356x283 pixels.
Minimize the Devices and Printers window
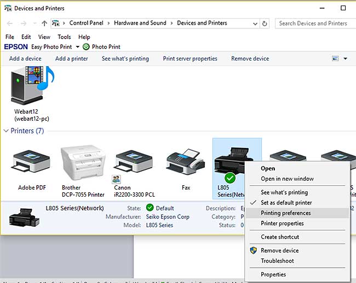click(322, 8)
